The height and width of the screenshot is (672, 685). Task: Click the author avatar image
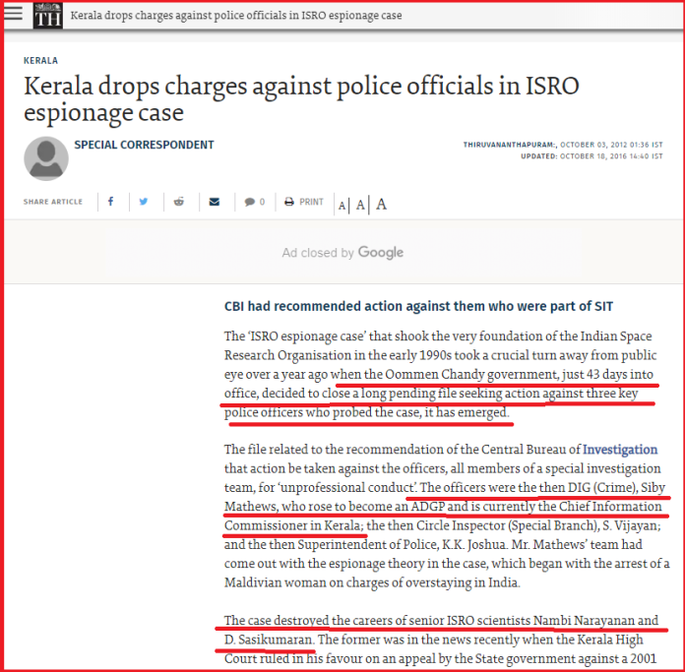tap(45, 157)
